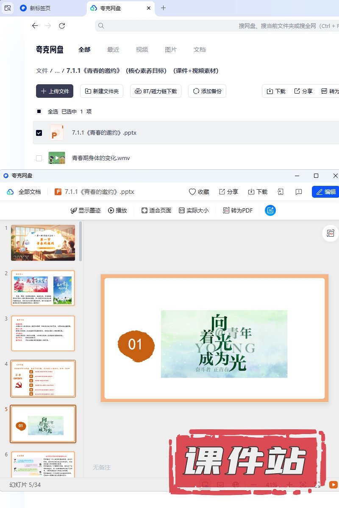Toggle the 全选 select-all checkbox
The height and width of the screenshot is (508, 339).
pyautogui.click(x=39, y=112)
